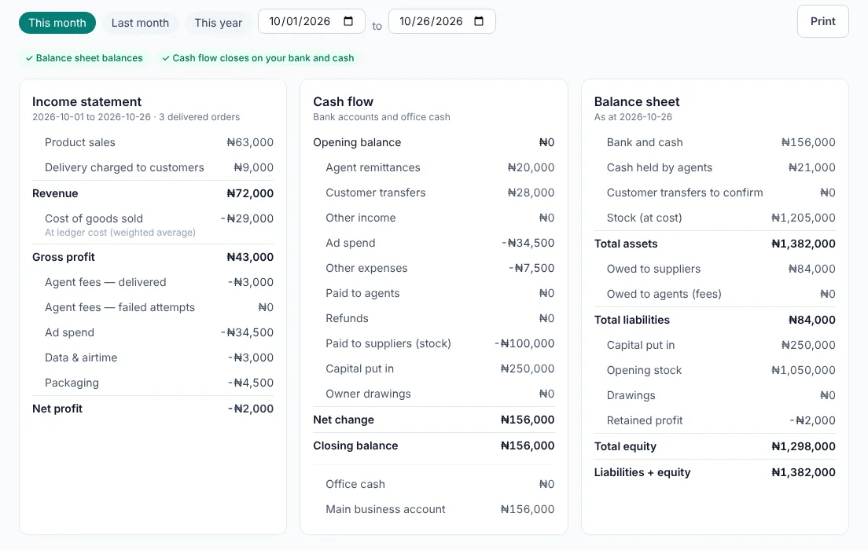
Task: Click Stock (at cost) amount ₦1,205,000
Action: [804, 218]
